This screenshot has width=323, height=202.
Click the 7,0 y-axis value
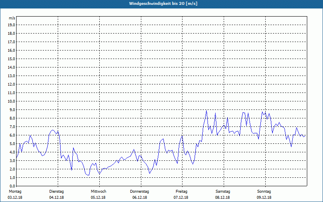[x=12, y=126]
